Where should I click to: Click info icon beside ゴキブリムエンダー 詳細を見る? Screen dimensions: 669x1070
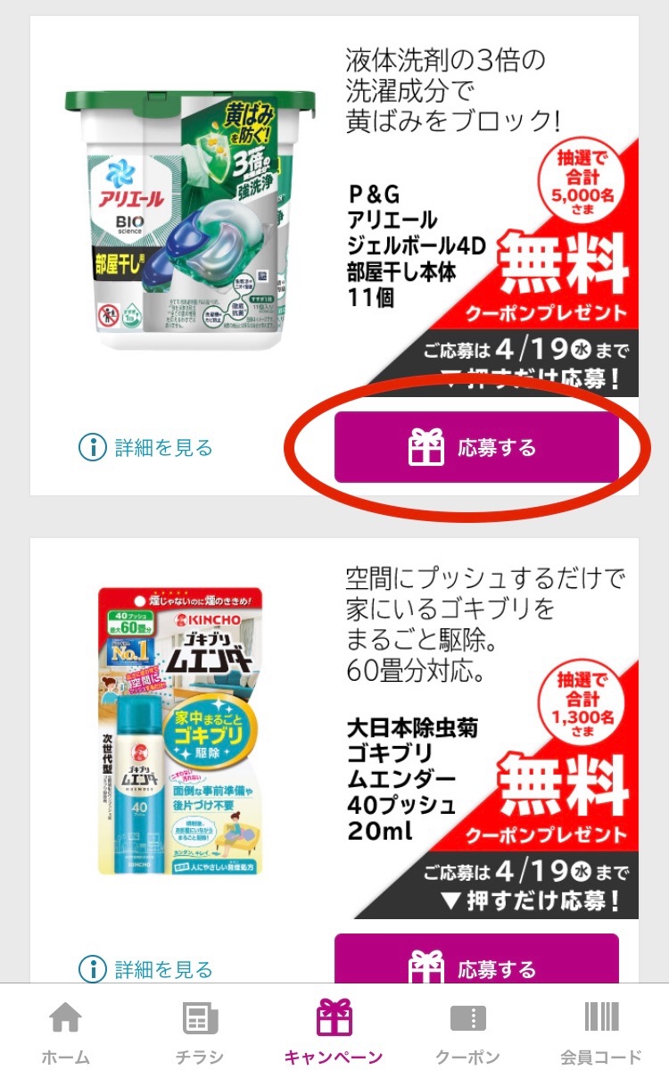tap(93, 969)
